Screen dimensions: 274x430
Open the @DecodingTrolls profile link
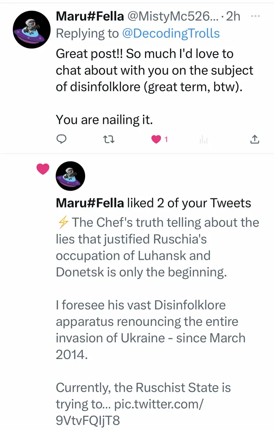pos(171,33)
